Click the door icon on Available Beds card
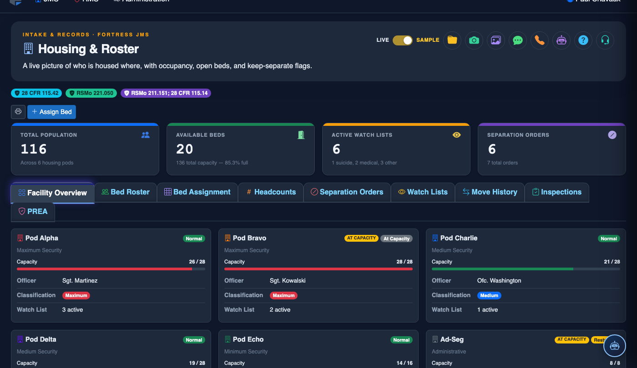This screenshot has width=637, height=368. point(301,135)
